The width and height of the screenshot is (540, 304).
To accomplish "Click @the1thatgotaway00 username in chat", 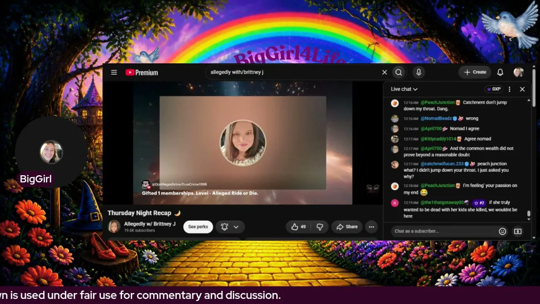I will pyautogui.click(x=442, y=203).
